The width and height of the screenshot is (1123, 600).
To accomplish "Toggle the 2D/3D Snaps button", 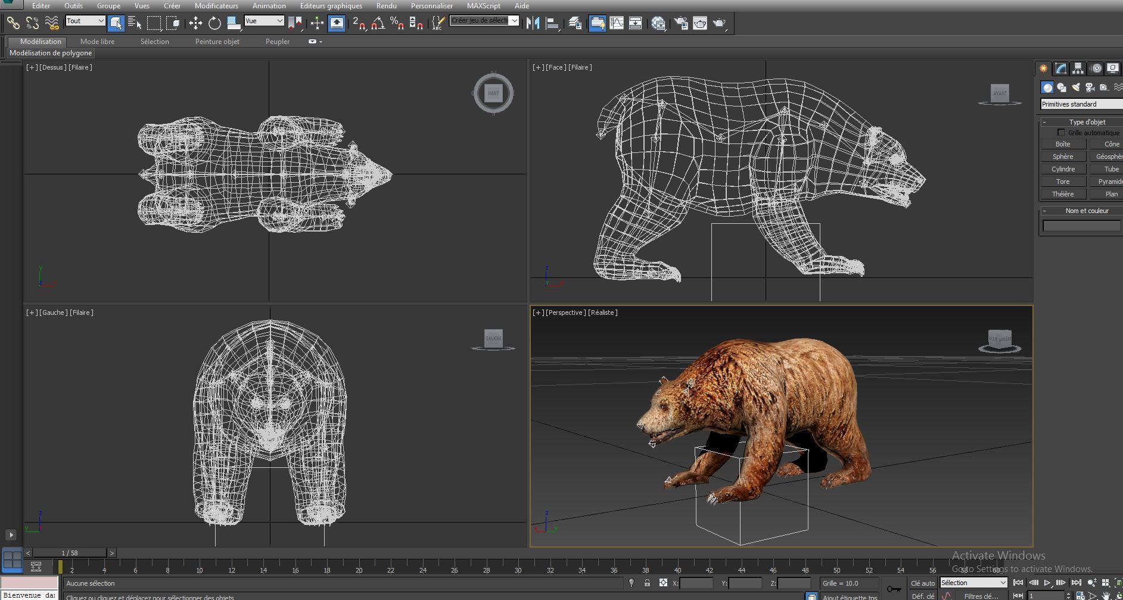I will tap(359, 23).
